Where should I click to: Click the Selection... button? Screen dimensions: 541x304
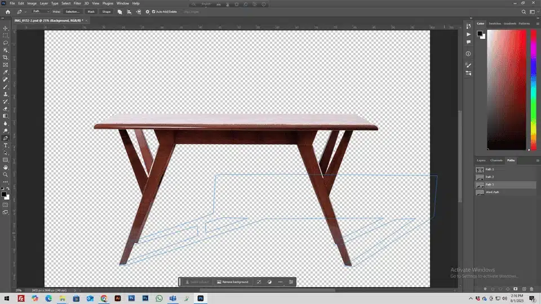coord(73,12)
